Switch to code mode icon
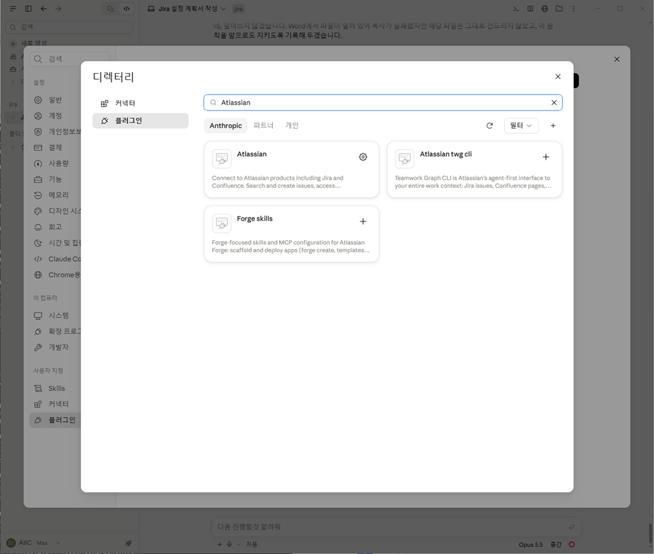 click(126, 8)
